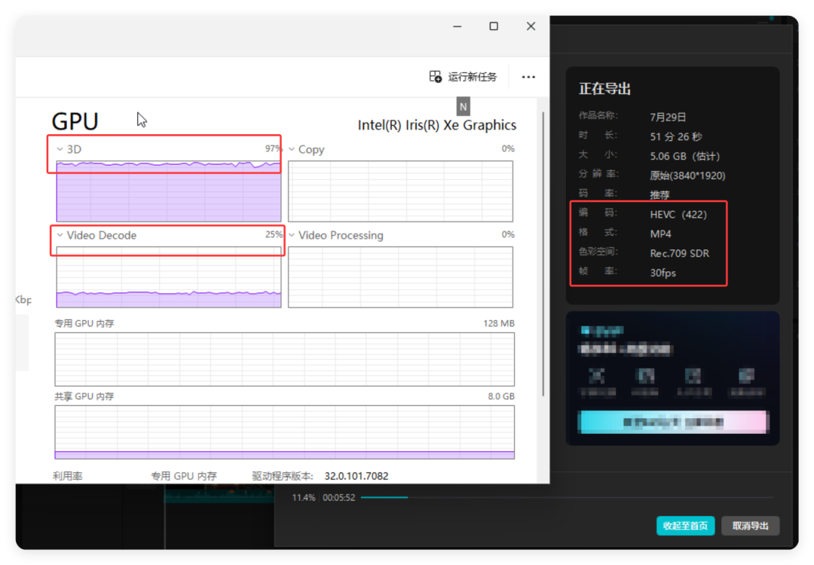
Task: Open the Video Processing engine dropdown
Action: click(x=292, y=236)
